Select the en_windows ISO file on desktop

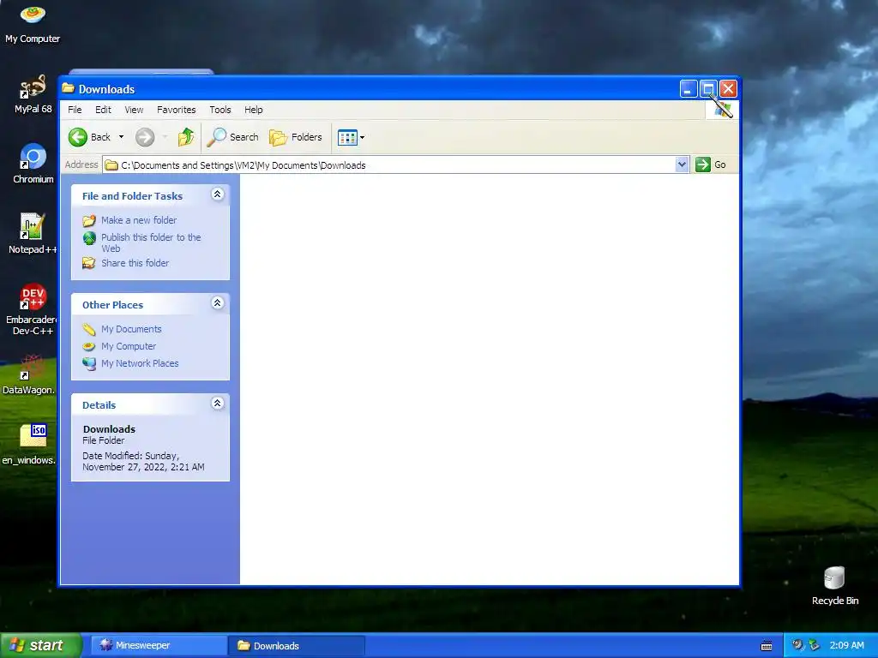coord(30,445)
